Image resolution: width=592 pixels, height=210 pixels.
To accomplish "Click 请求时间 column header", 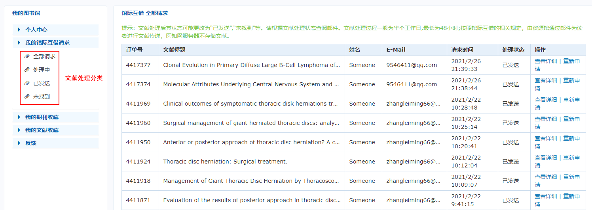I will (x=462, y=50).
